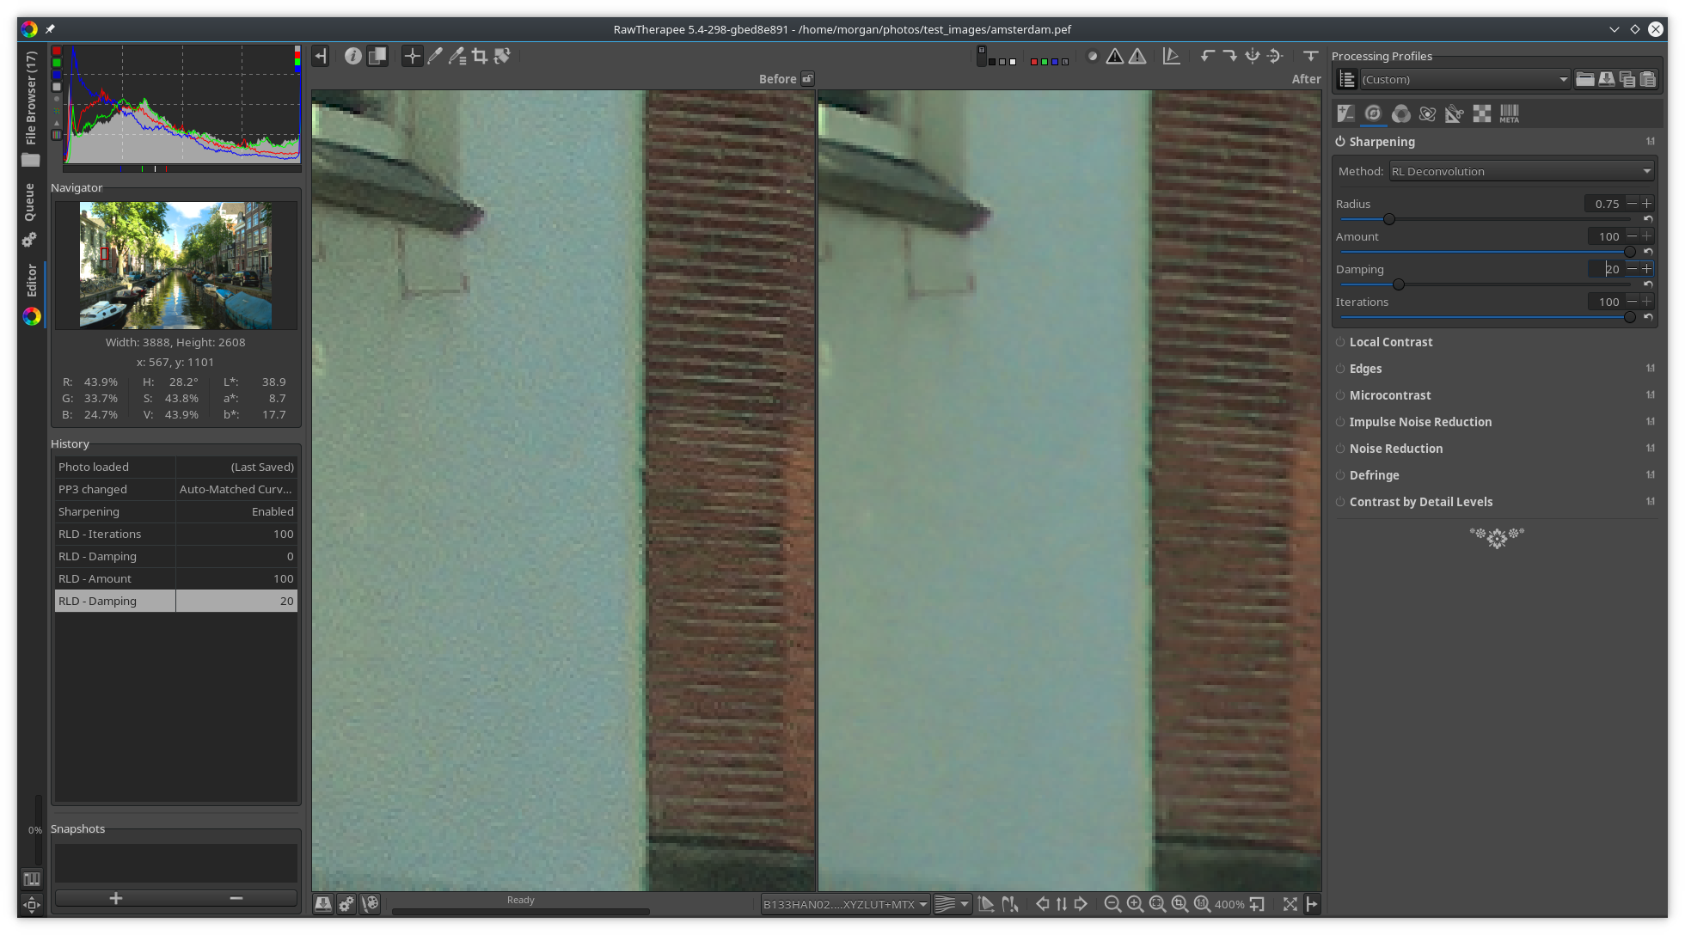Expand the Edges section
The image size is (1685, 935).
[1365, 369]
